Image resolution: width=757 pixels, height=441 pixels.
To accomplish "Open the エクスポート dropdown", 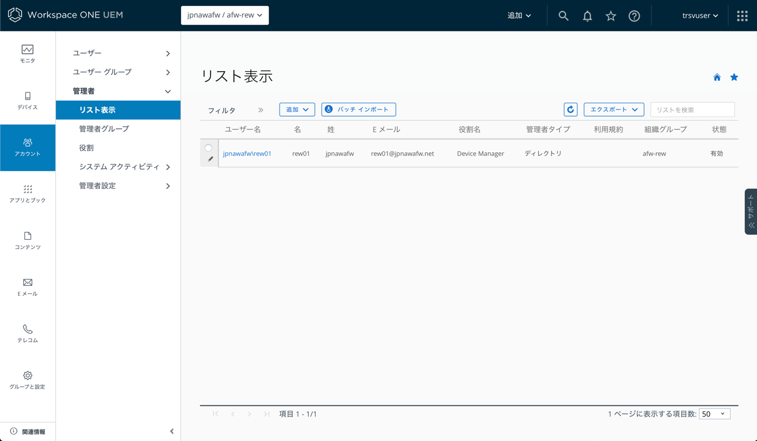I will click(x=614, y=109).
